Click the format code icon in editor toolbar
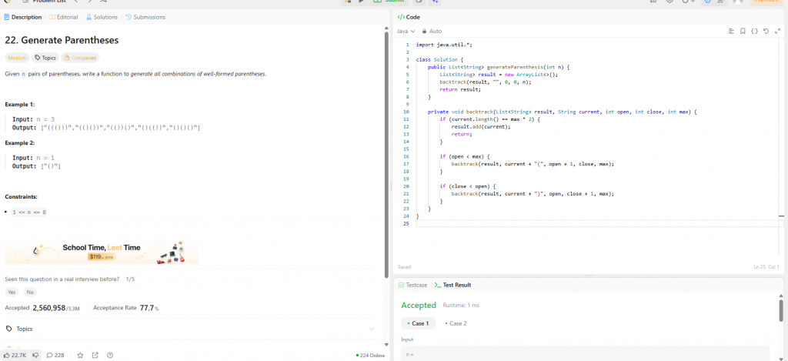Image resolution: width=788 pixels, height=361 pixels. [731, 31]
